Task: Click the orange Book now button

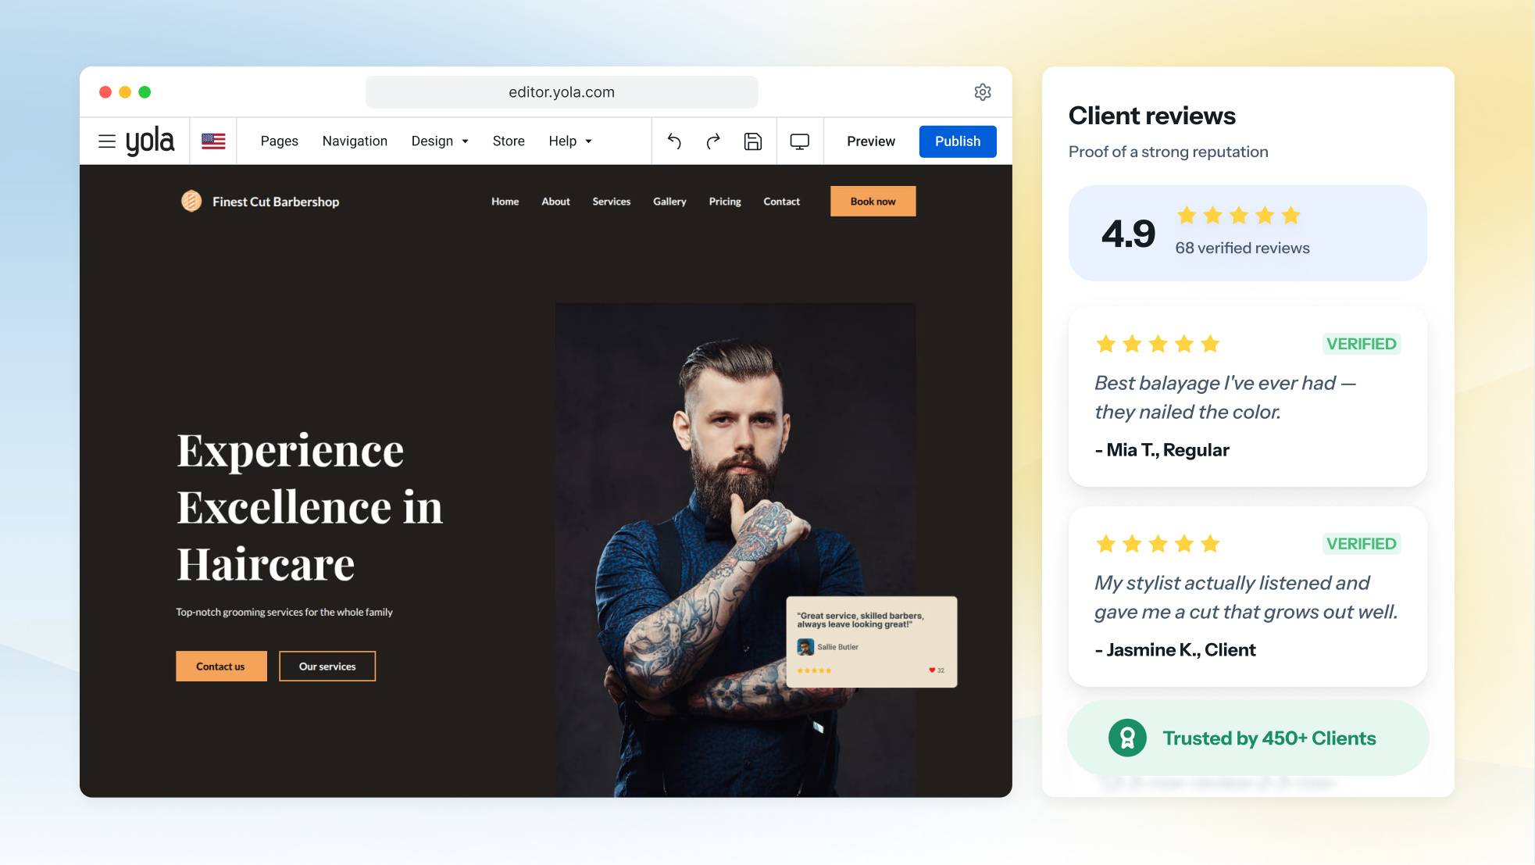Action: [873, 202]
